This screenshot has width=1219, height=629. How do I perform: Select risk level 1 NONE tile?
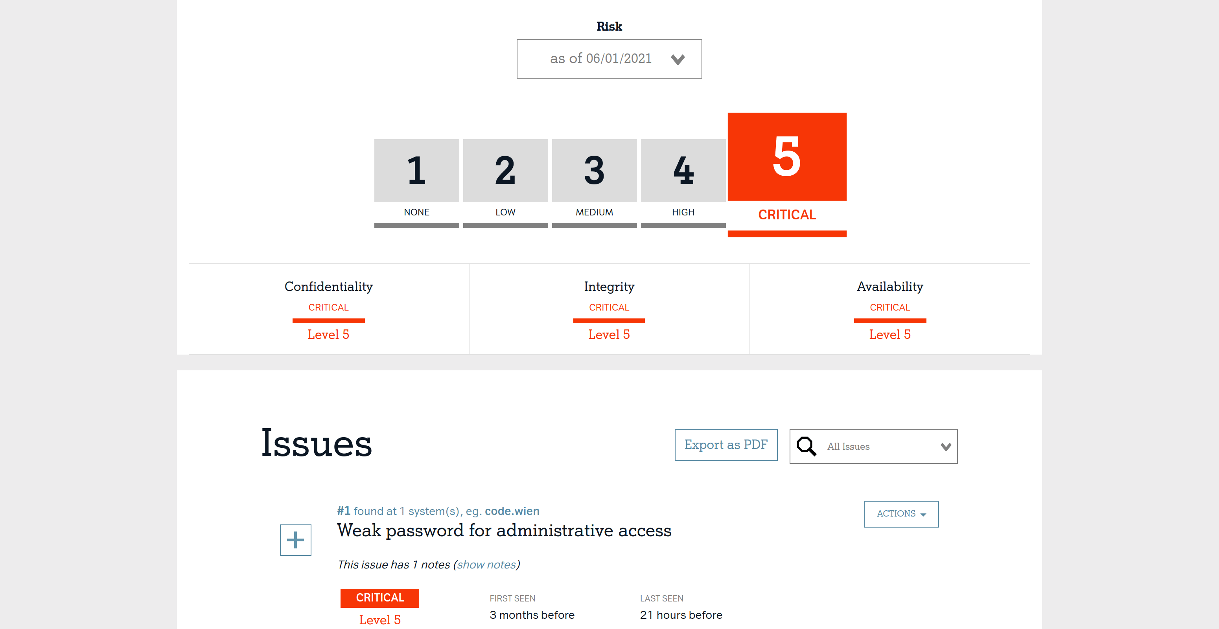[x=416, y=171]
